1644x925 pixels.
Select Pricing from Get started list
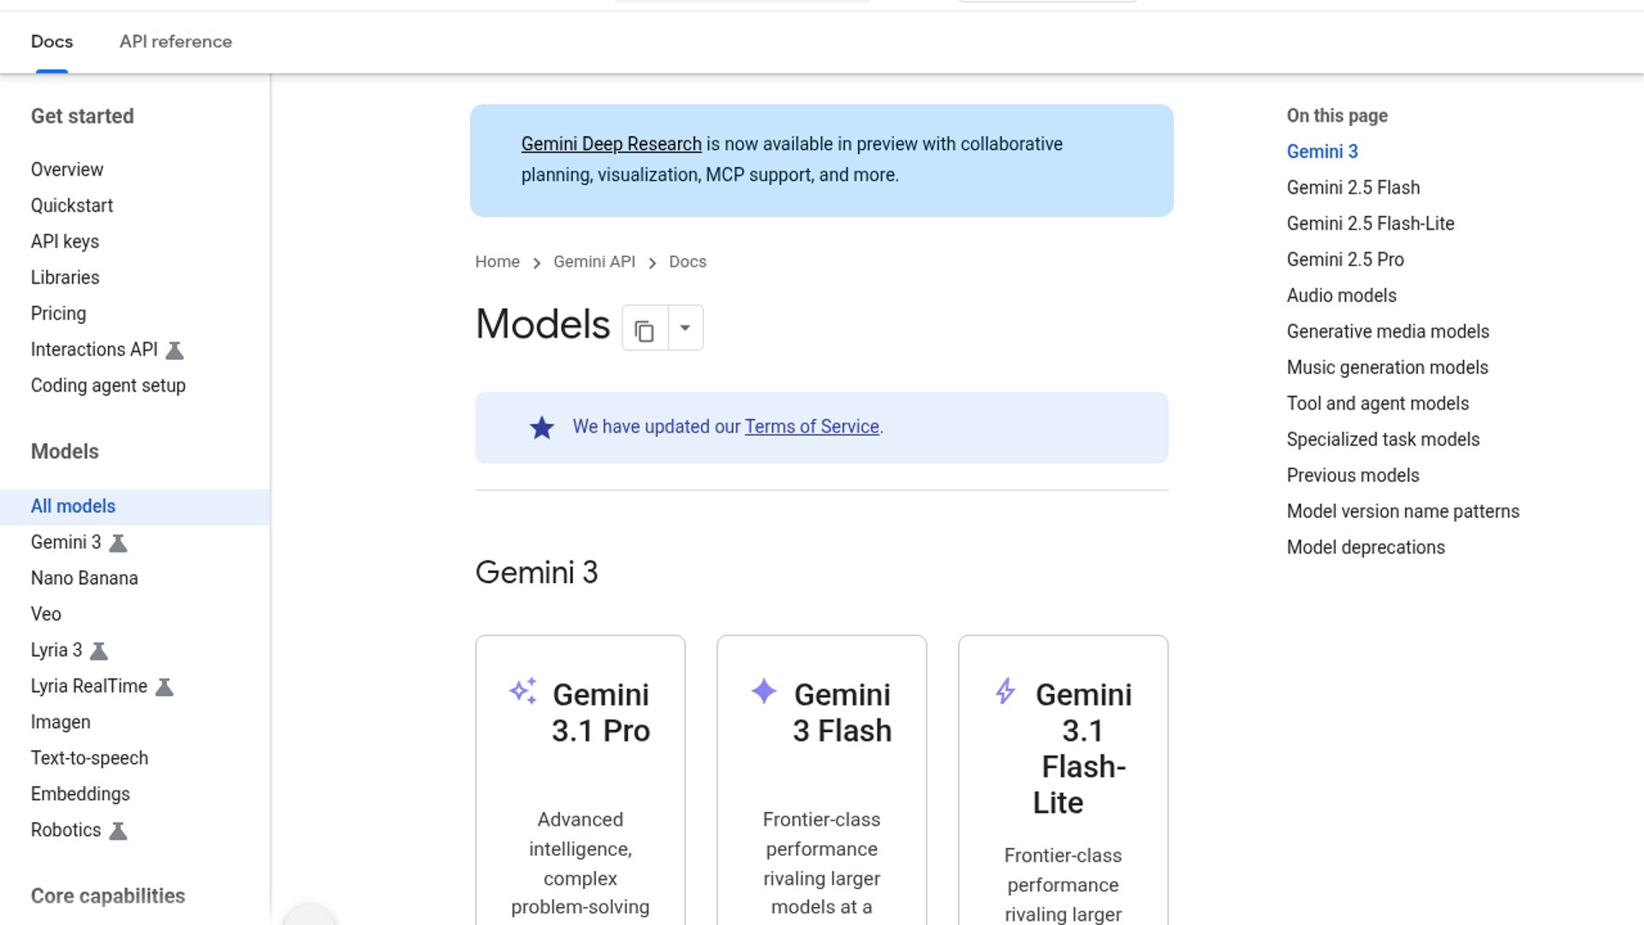coord(58,313)
